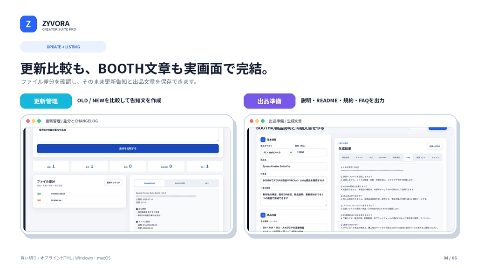Click the 変更 1 stat card
The height and width of the screenshot is (268, 477).
coord(89,167)
